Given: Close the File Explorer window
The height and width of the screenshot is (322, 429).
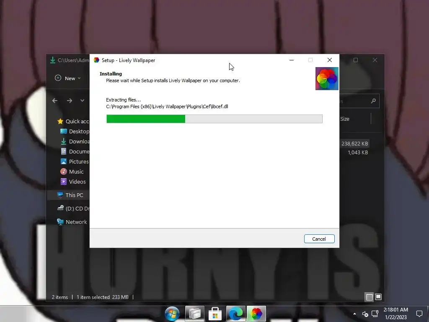Looking at the screenshot, I should pos(375,60).
